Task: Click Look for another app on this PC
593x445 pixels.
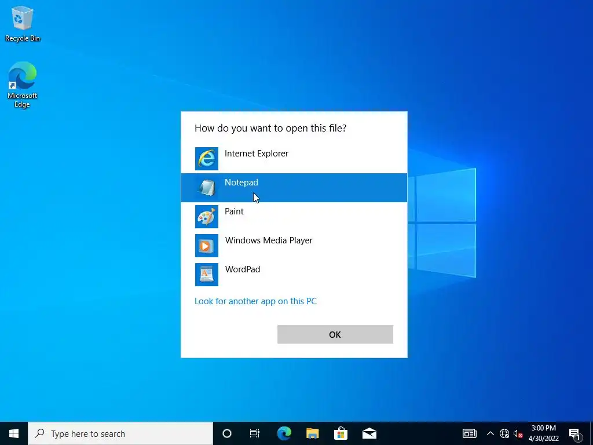Action: (x=255, y=301)
